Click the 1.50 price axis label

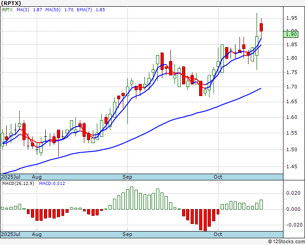point(292,149)
